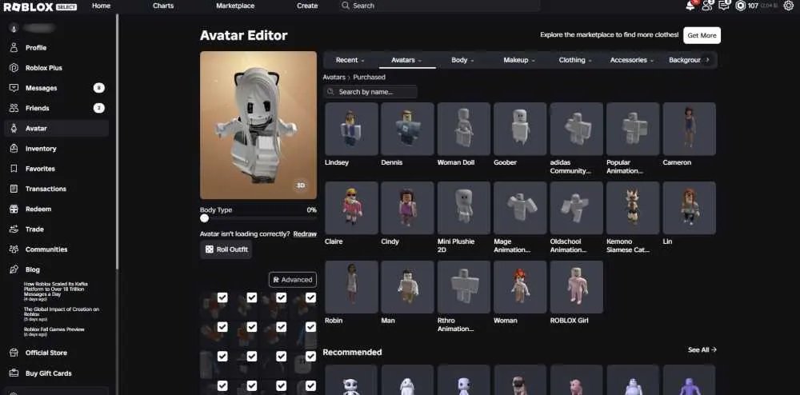Open Communities in the sidebar
The image size is (800, 395).
pos(56,249)
